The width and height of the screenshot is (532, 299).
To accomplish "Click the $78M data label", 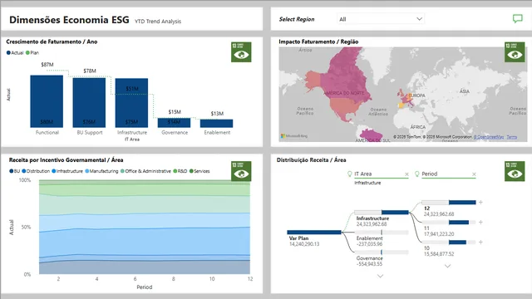I will click(x=90, y=71).
